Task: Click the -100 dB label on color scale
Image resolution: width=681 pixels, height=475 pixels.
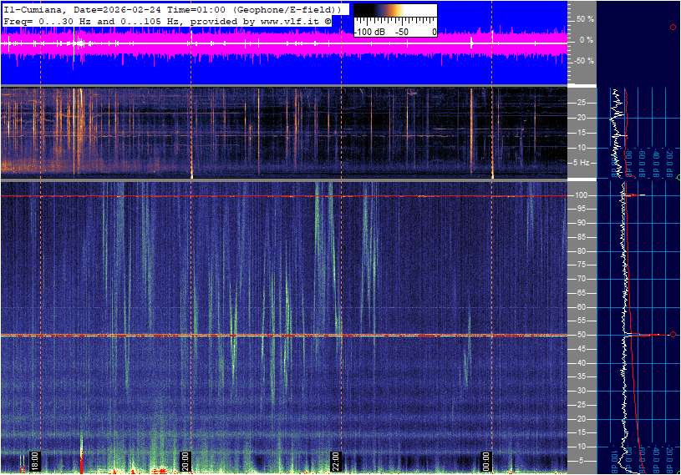Action: point(368,32)
